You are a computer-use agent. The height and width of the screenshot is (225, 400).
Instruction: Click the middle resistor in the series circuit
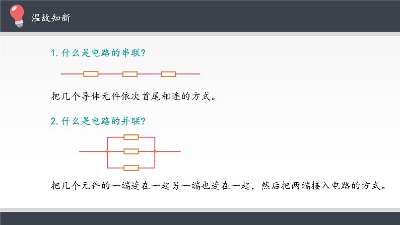click(130, 74)
